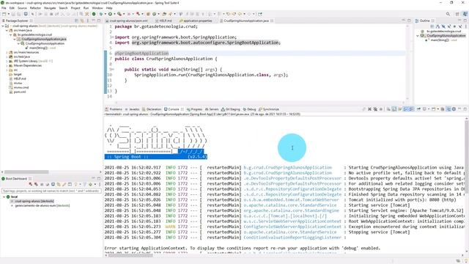Collapse the crud-spring-alunos project node
Image resolution: width=469 pixels, height=264 pixels.
(3, 26)
